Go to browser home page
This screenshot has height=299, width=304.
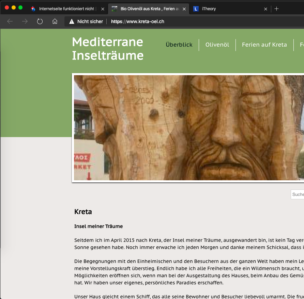(55, 21)
